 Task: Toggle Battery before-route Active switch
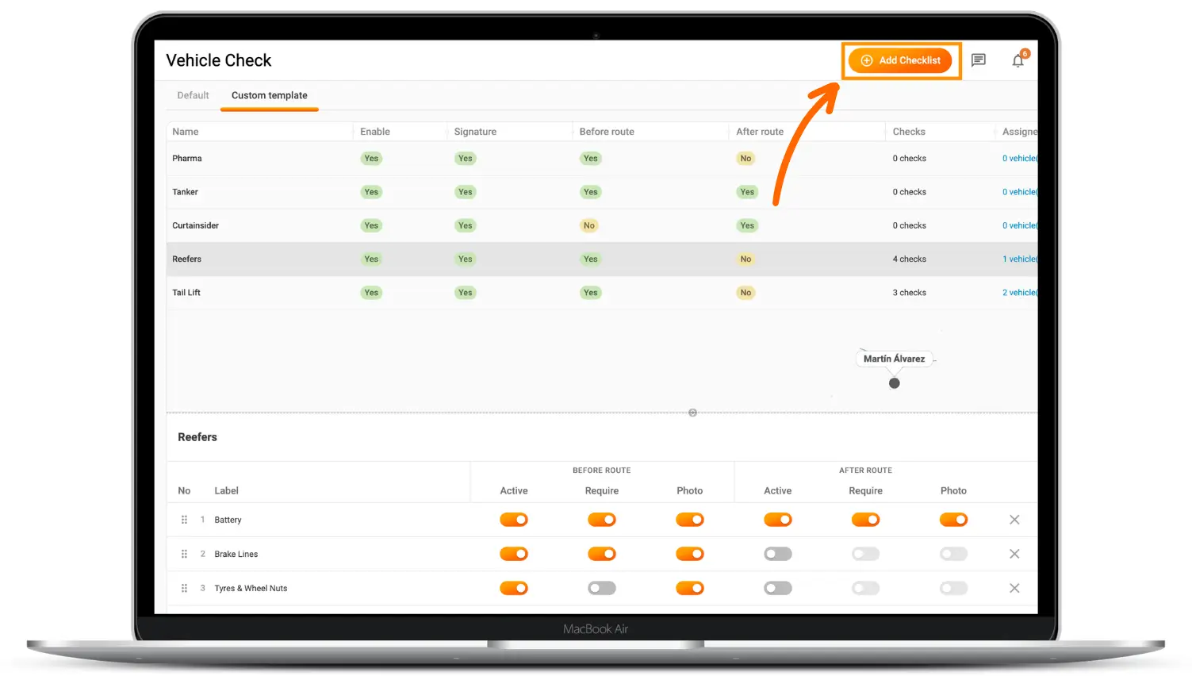coord(514,520)
